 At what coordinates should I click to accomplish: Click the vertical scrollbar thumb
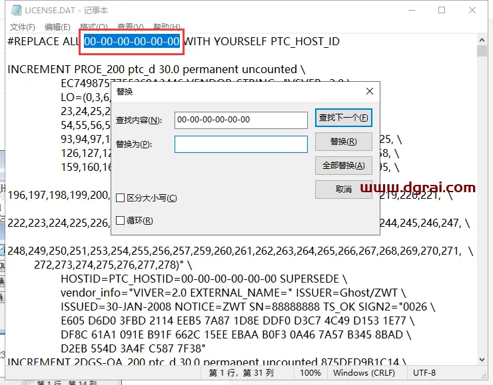point(482,51)
